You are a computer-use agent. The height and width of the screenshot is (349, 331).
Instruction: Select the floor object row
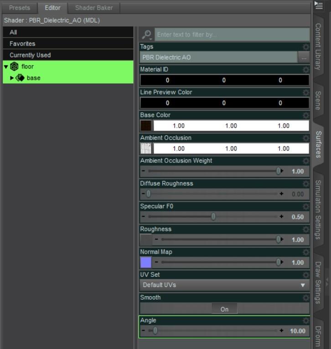68,66
